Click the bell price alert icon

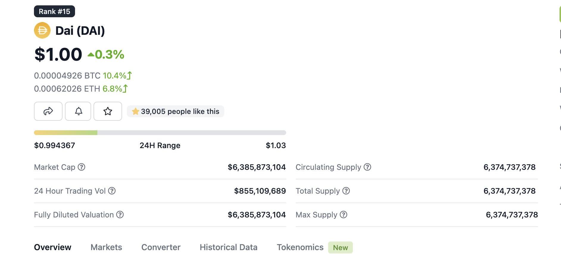click(x=78, y=111)
